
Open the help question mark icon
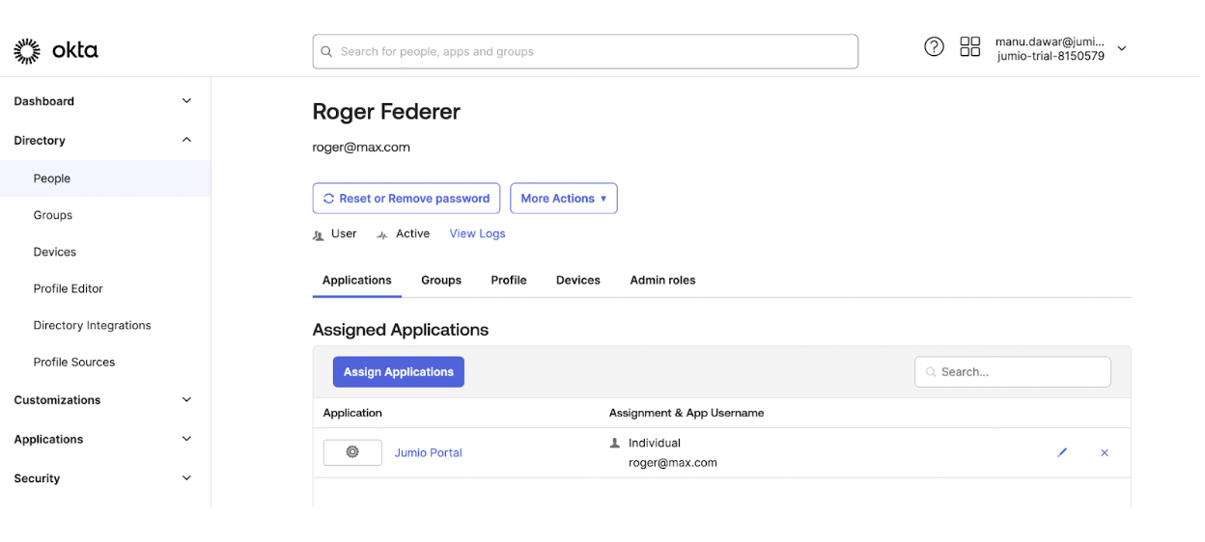point(934,46)
